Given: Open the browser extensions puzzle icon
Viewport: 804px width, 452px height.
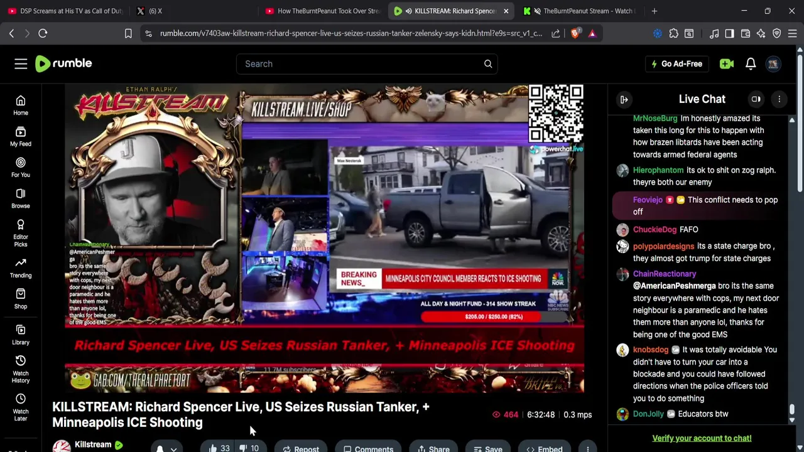Looking at the screenshot, I should click(x=674, y=33).
